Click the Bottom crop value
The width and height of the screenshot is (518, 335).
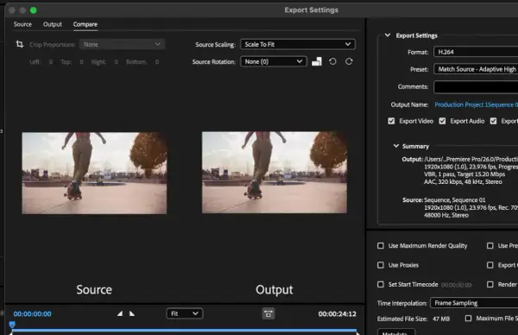(x=157, y=62)
